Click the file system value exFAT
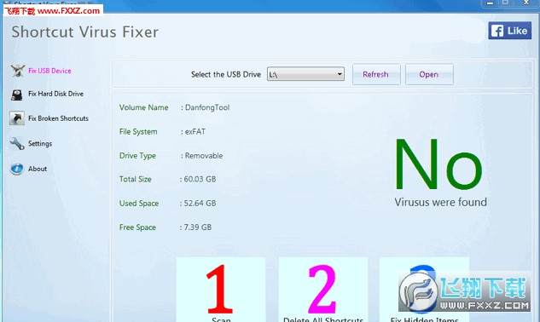540x322 pixels. 195,131
